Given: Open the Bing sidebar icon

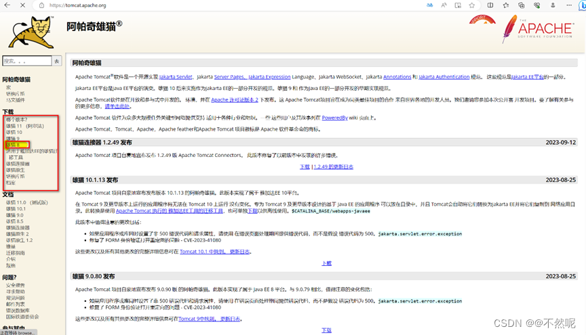Looking at the screenshot, I should (x=582, y=5).
